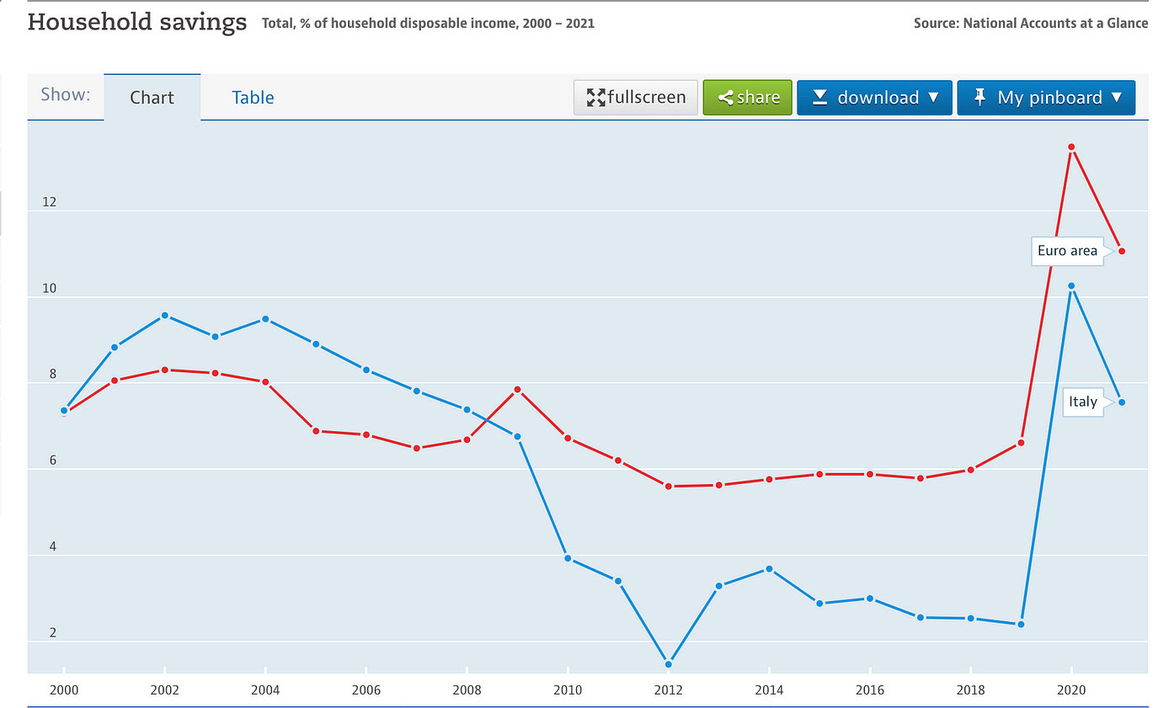The height and width of the screenshot is (708, 1169).
Task: Click the green share button
Action: point(748,98)
